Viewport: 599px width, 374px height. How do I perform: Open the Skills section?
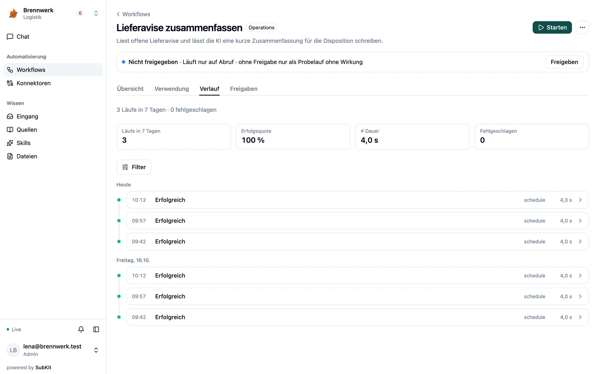pyautogui.click(x=53, y=143)
